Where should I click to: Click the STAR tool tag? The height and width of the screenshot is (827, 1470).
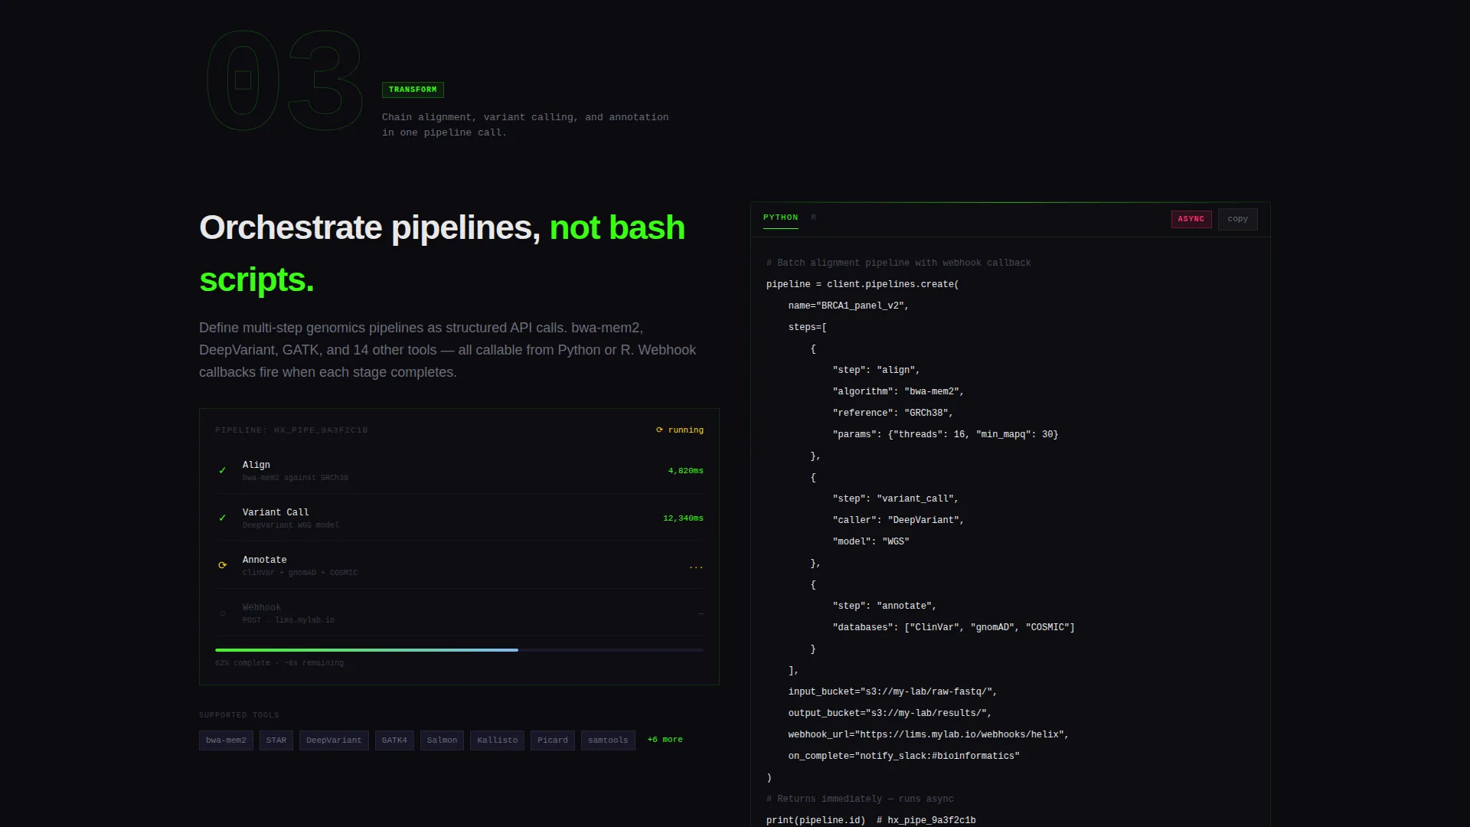(276, 740)
